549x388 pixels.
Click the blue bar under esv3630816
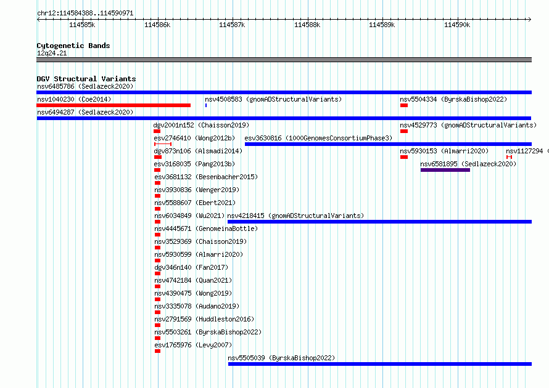388,144
